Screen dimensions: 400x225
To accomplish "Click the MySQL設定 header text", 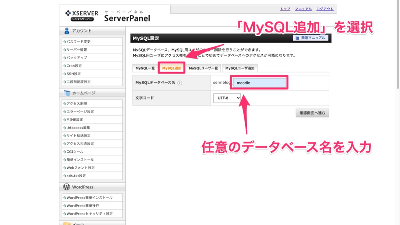I will (146, 38).
